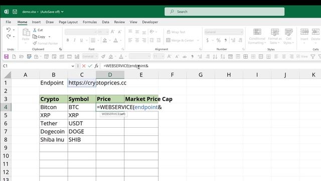
Task: Click the Undo arrow icon
Action: pos(9,30)
